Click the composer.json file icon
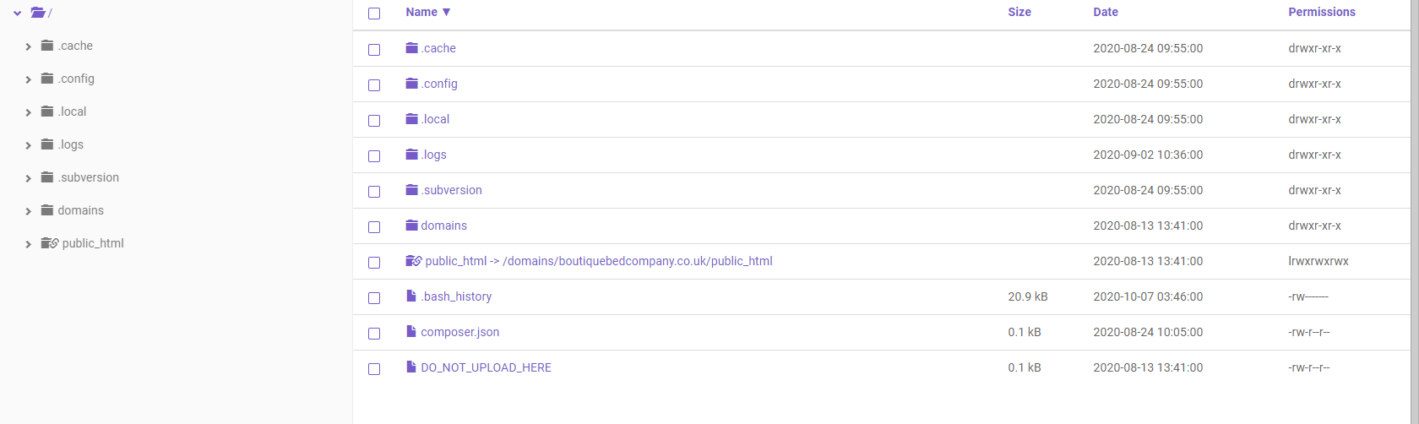 pos(411,332)
